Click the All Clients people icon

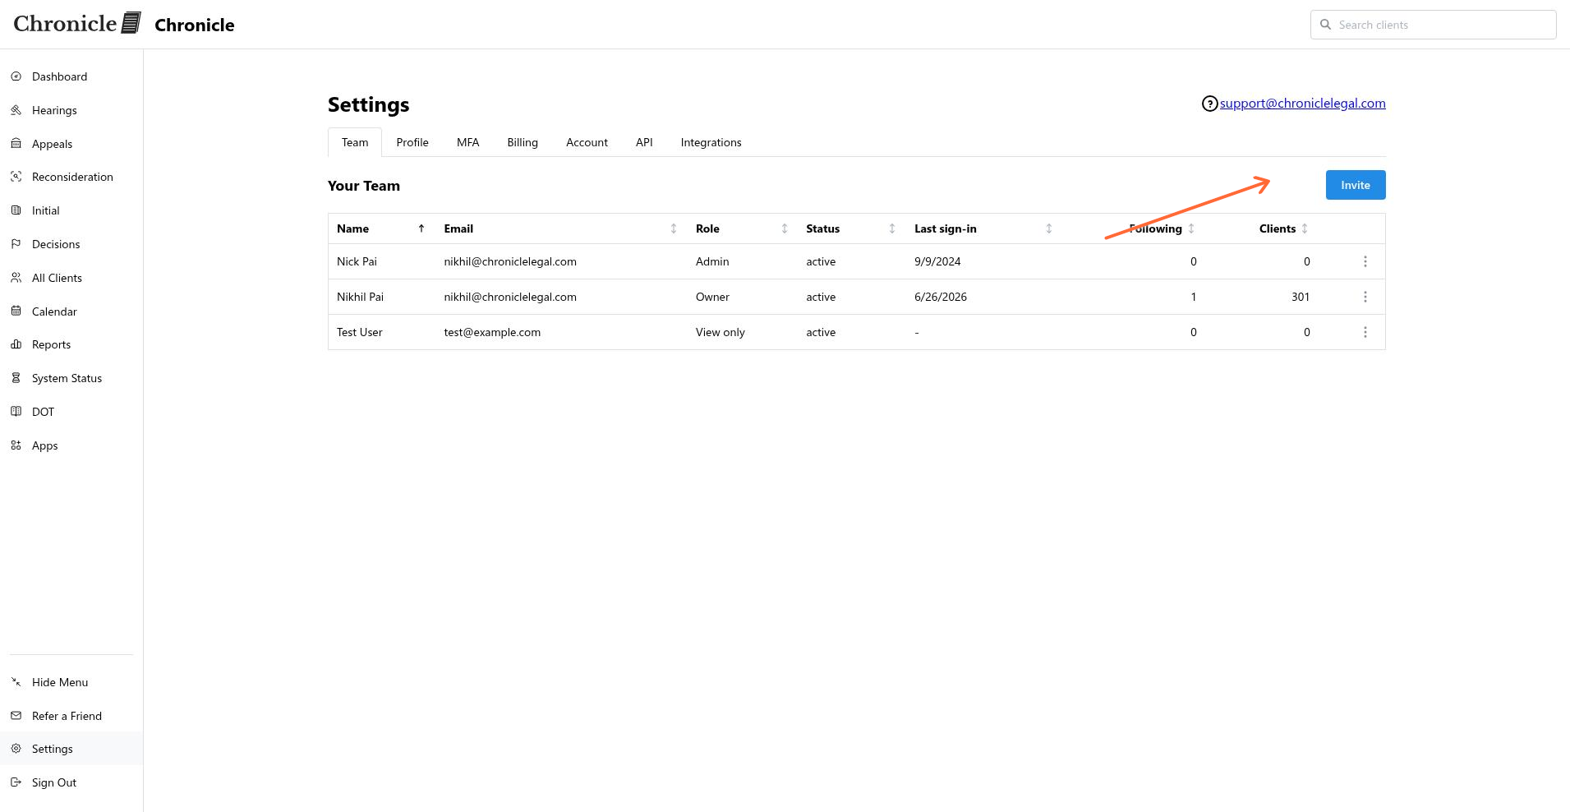[x=16, y=278]
